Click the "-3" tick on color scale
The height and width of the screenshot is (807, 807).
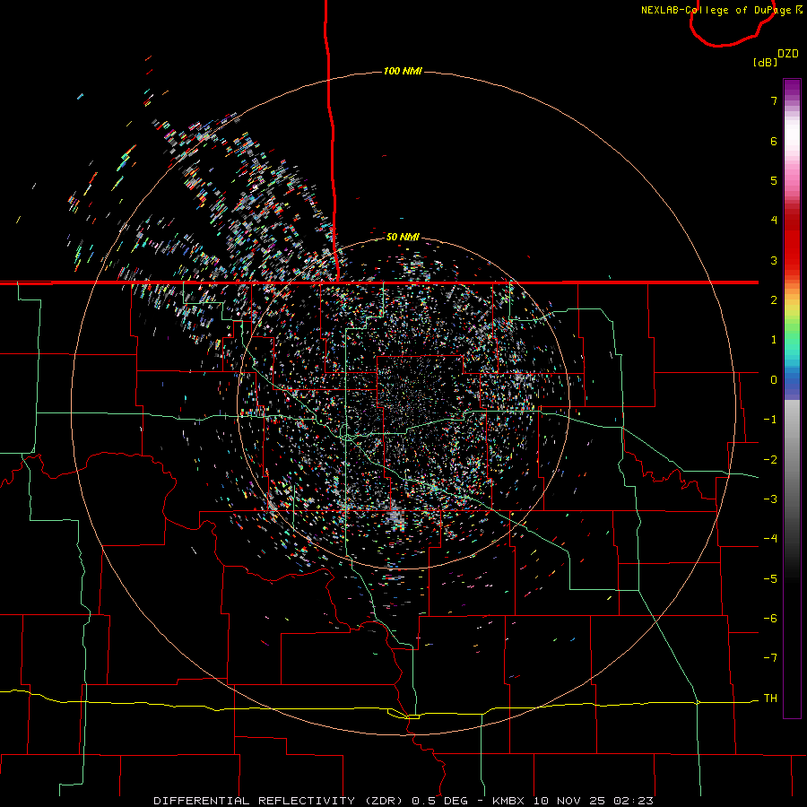coord(770,499)
